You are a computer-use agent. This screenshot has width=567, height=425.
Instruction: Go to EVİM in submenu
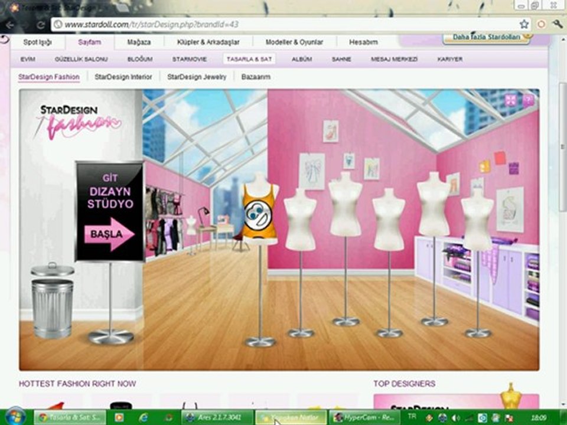click(28, 59)
